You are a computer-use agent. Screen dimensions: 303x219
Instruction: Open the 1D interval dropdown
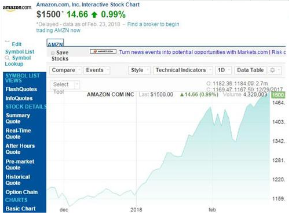224,70
